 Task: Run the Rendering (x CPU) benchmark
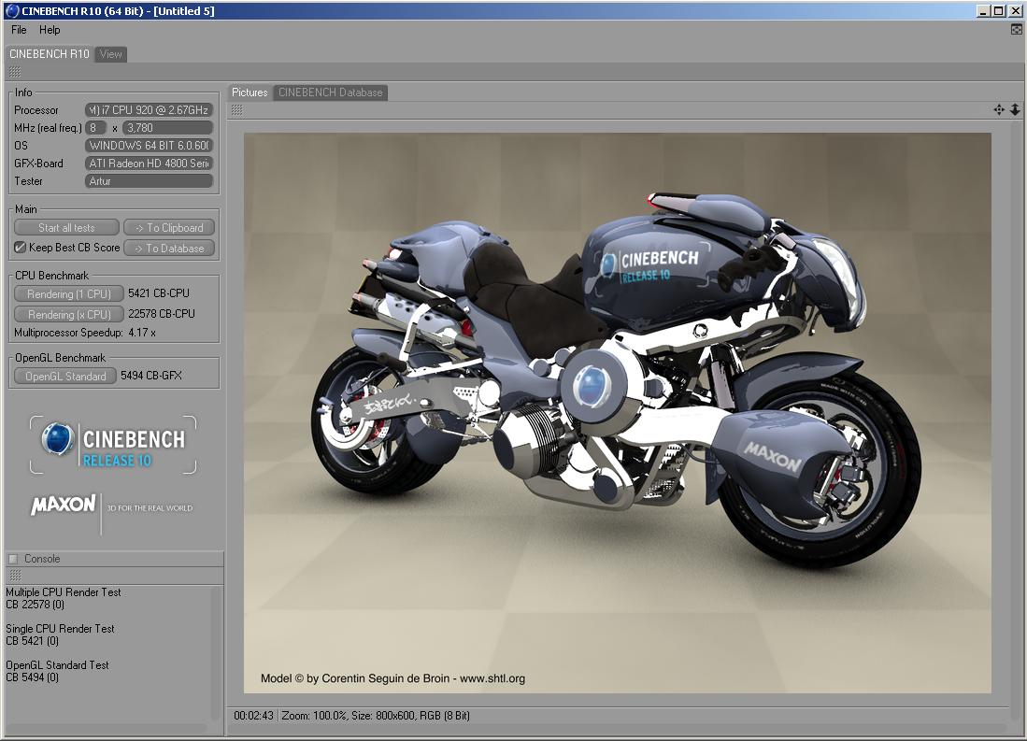coord(69,315)
